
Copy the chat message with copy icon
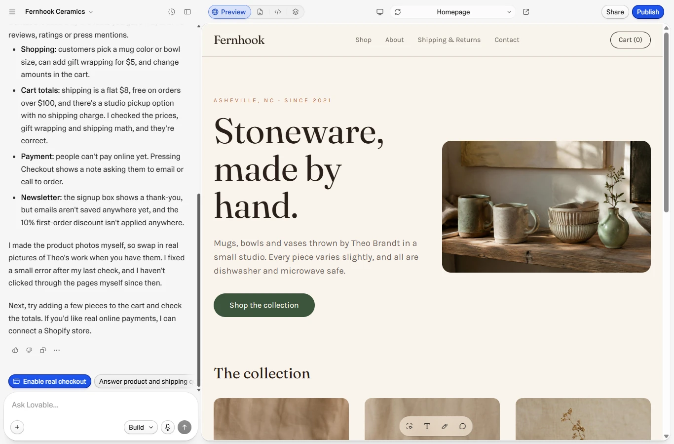(43, 350)
